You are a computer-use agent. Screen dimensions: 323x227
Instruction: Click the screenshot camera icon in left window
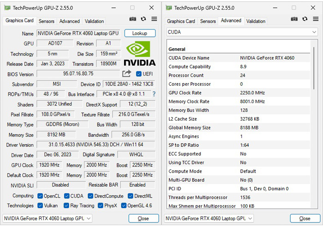click(x=133, y=19)
